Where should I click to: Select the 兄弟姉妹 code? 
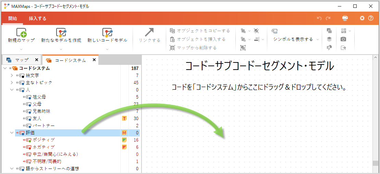tap(41, 111)
